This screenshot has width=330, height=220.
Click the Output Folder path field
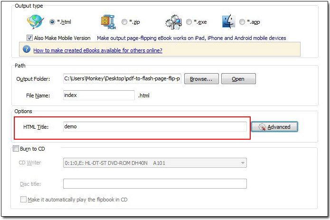(x=122, y=78)
